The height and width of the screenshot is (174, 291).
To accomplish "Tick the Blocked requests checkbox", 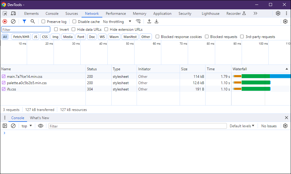I will (x=207, y=37).
